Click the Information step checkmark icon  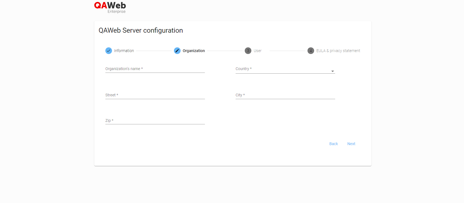(x=109, y=51)
